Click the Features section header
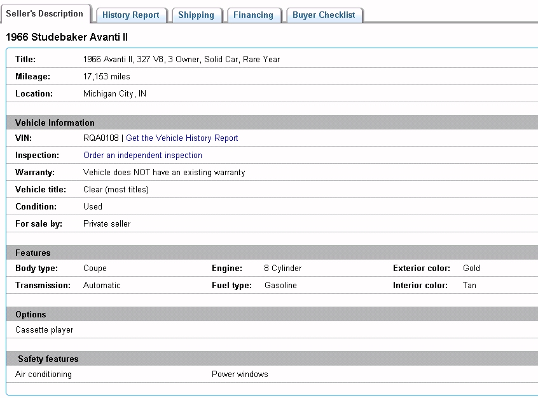 (272, 253)
